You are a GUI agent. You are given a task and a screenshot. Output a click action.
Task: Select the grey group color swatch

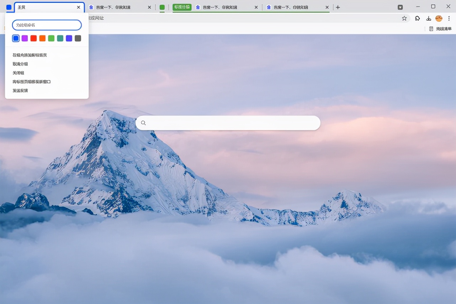pos(78,38)
